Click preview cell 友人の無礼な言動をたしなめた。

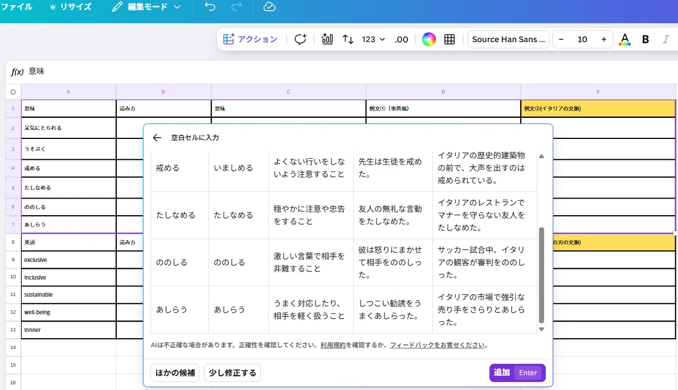coord(393,215)
